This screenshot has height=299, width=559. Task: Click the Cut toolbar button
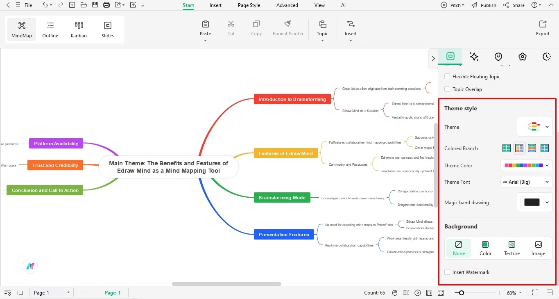(x=231, y=28)
